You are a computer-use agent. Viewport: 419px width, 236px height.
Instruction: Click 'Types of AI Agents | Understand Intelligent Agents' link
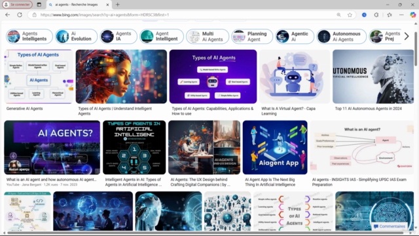click(115, 111)
